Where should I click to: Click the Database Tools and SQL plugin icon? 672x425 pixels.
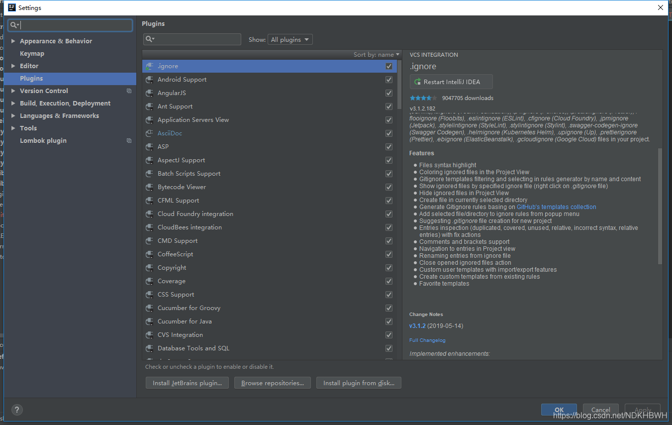coord(149,348)
